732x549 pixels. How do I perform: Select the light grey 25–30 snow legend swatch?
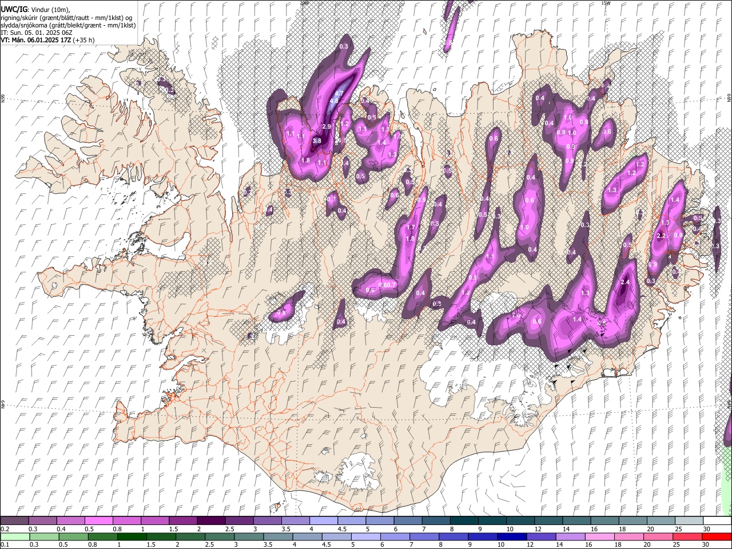(689, 521)
